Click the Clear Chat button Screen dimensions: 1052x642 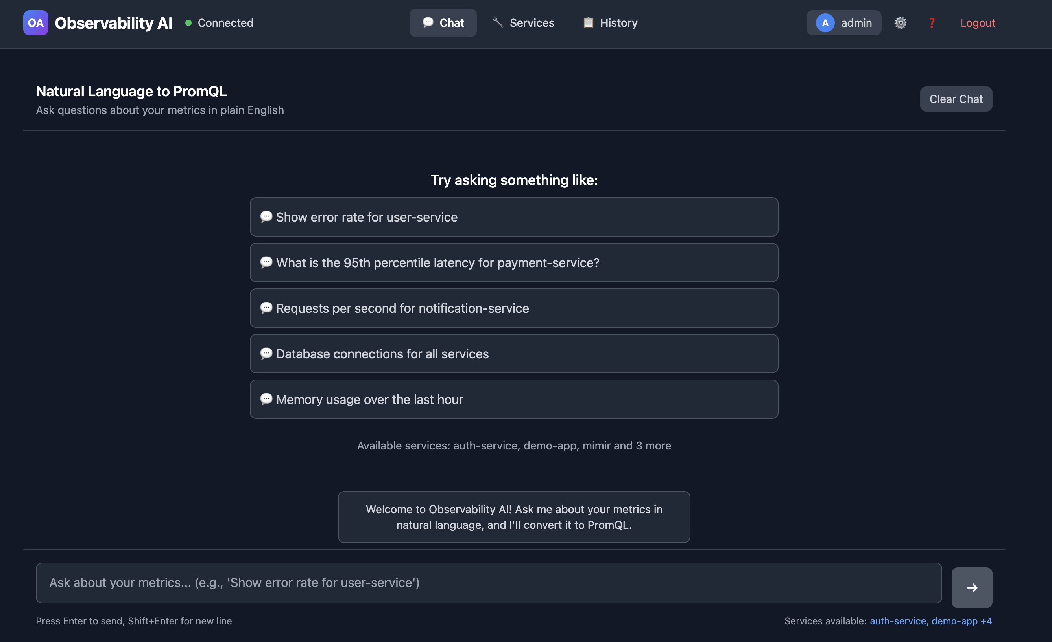click(x=956, y=99)
